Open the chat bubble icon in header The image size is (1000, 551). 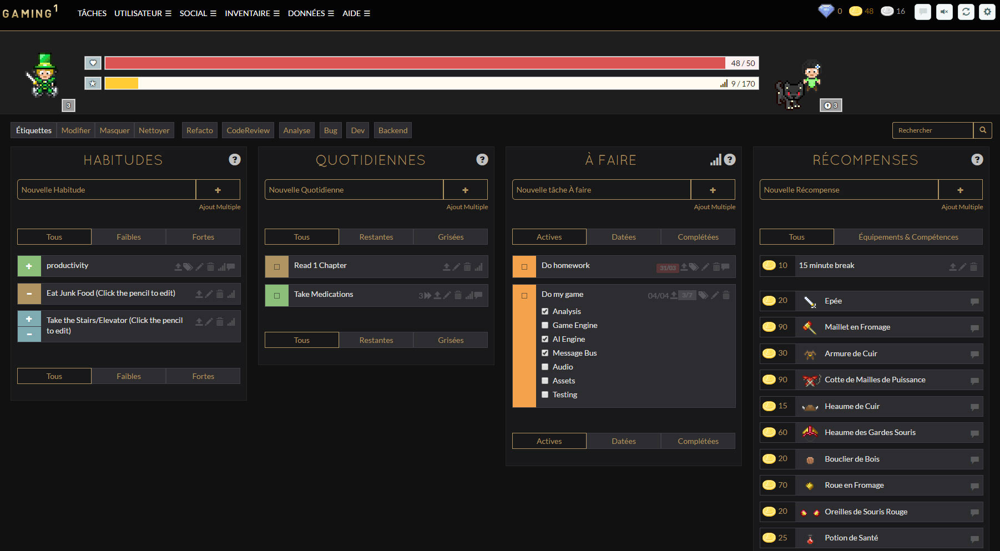click(x=922, y=12)
